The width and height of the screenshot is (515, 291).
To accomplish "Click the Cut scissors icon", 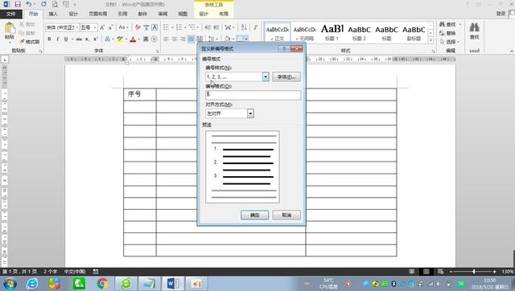I will click(x=22, y=25).
